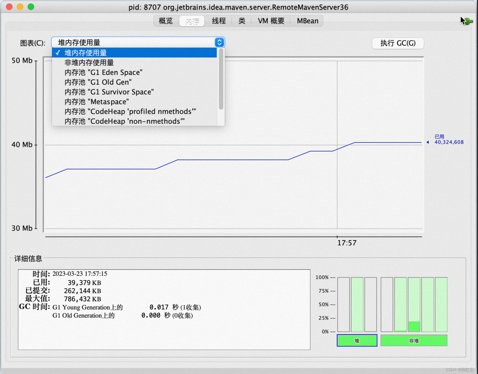Click the 262,144 KB committed value
The width and height of the screenshot is (478, 374).
click(x=82, y=291)
